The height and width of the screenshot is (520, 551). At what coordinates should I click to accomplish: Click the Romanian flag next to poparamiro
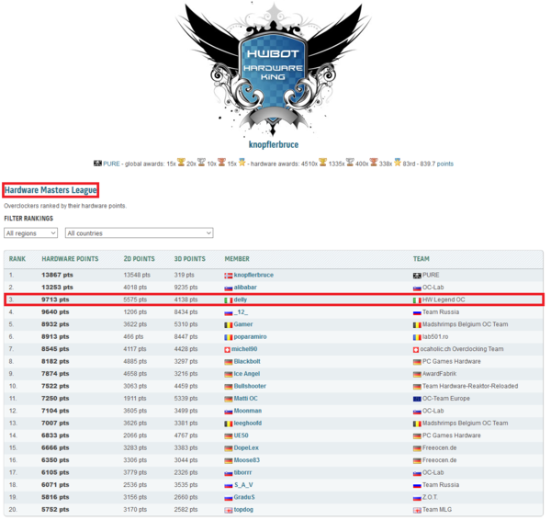pos(229,337)
